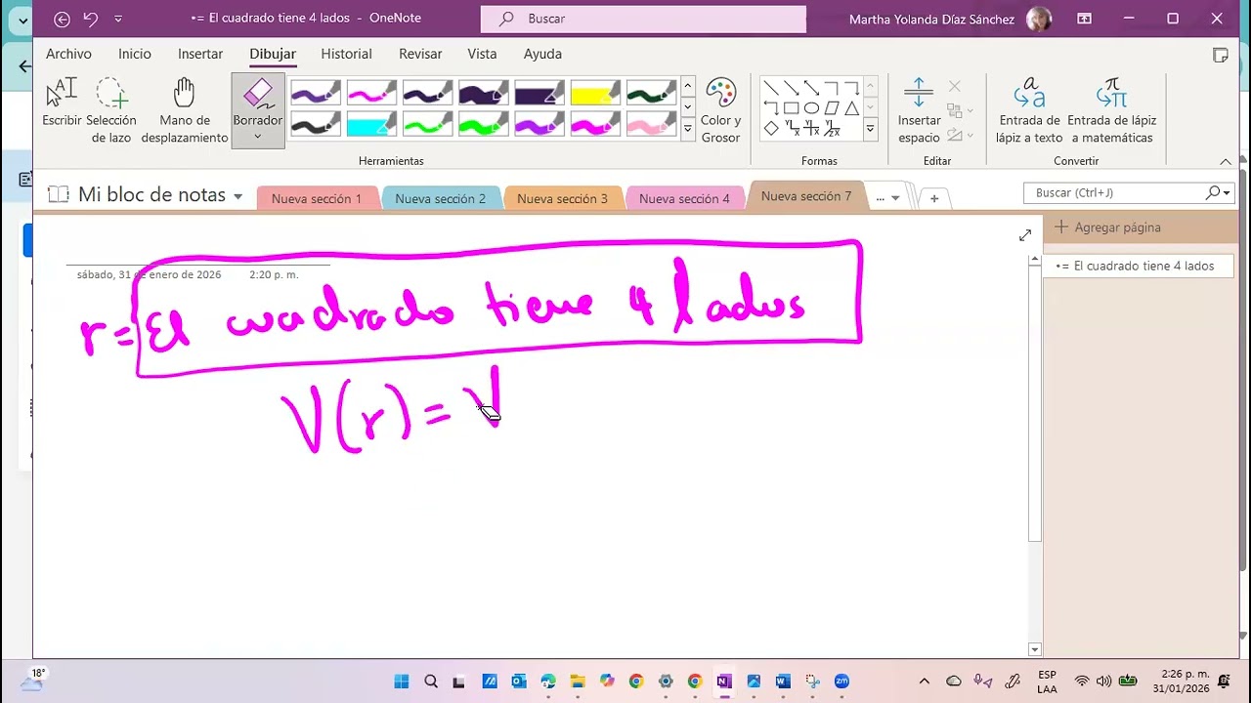This screenshot has height=703, width=1251.
Task: Open the Archivo menu
Action: tap(68, 55)
